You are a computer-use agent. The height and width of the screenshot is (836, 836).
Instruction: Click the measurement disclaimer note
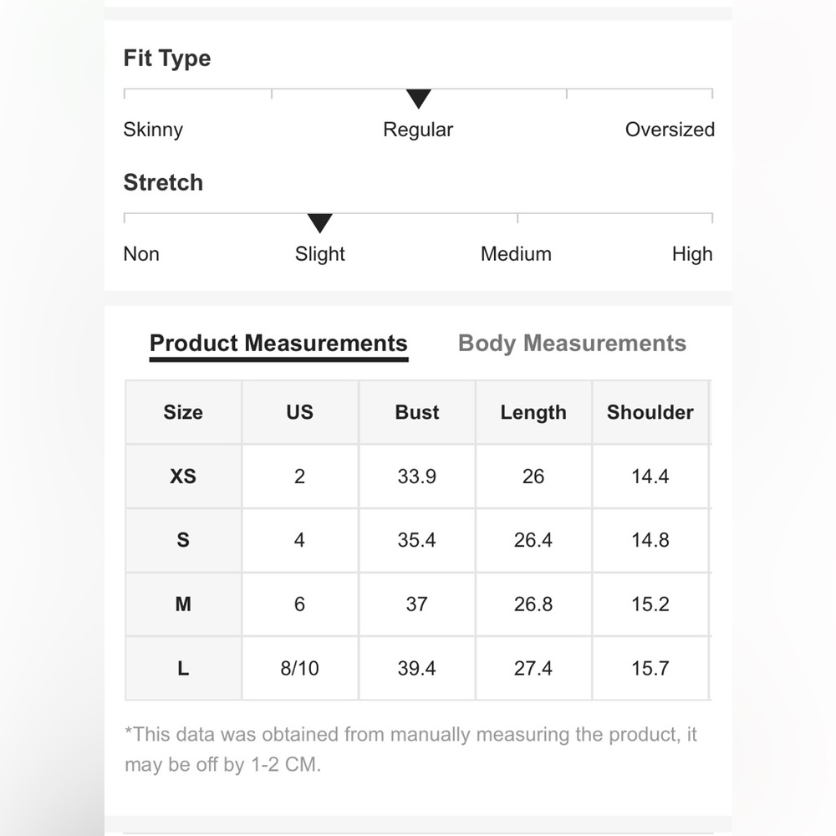pos(410,749)
